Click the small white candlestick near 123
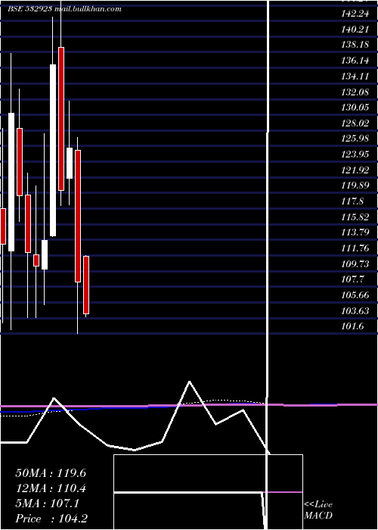The height and width of the screenshot is (530, 378). [x=70, y=163]
